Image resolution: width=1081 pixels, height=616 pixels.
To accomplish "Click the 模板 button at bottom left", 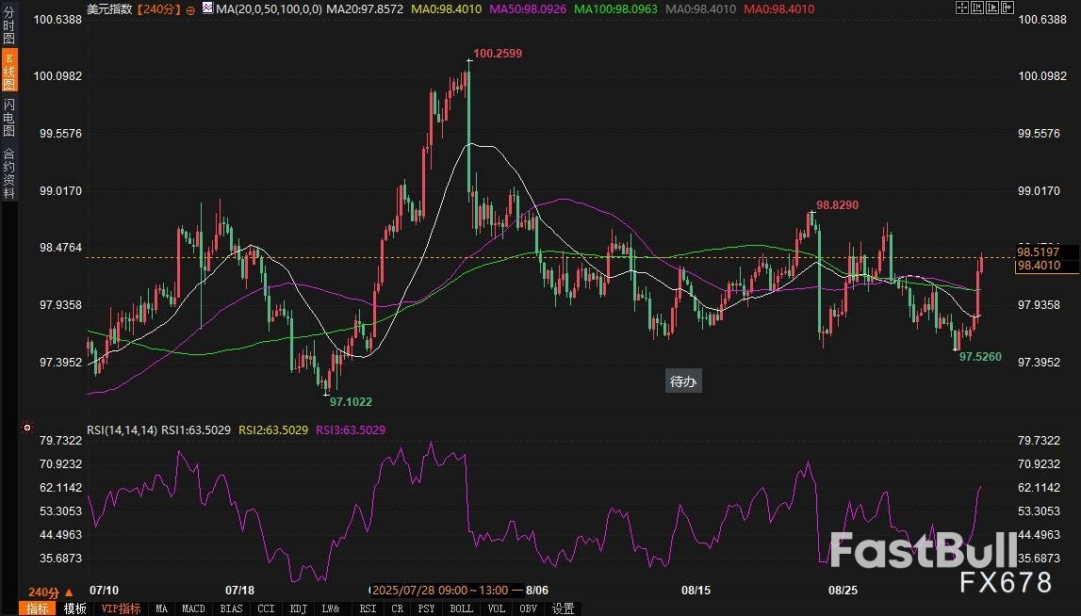I will click(x=75, y=608).
